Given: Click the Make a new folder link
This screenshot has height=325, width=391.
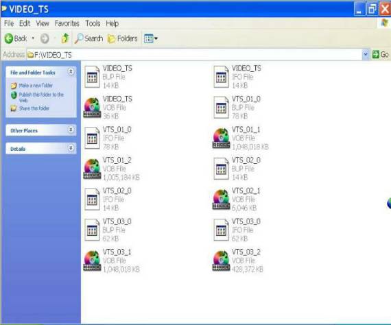Looking at the screenshot, I should tap(36, 86).
